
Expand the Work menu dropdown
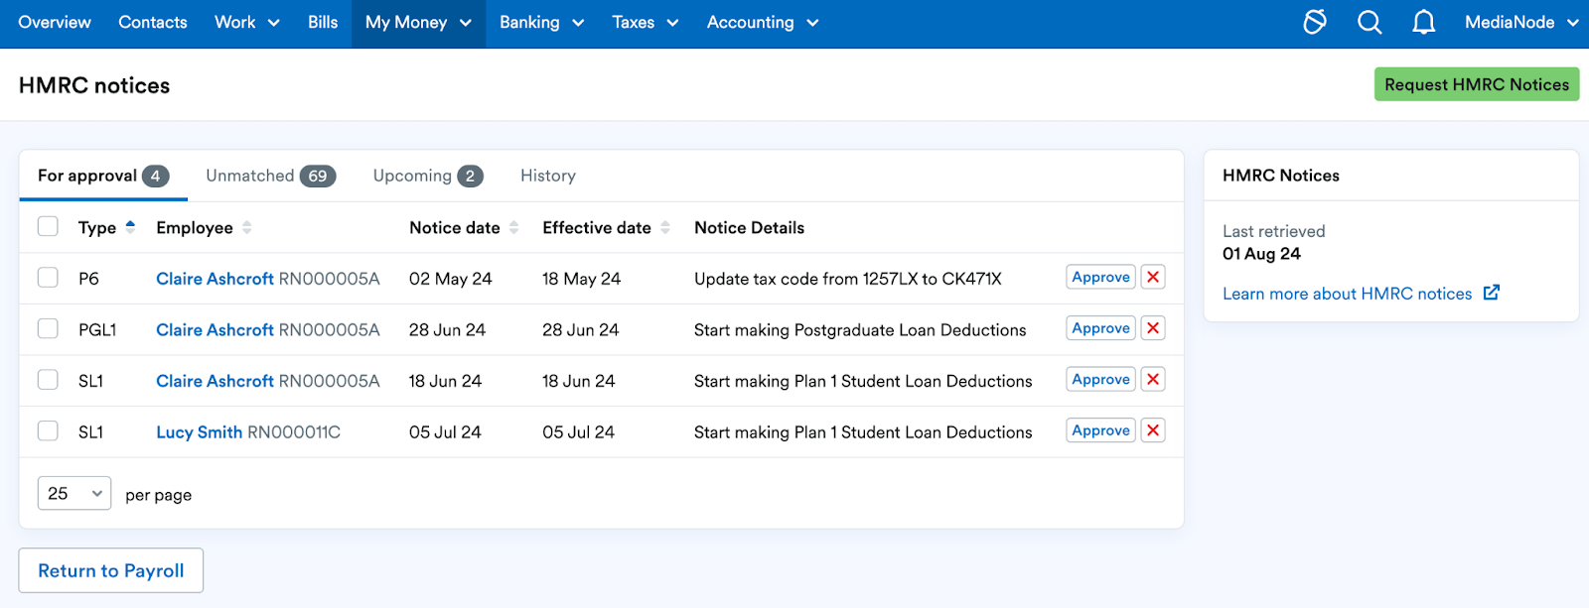247,22
